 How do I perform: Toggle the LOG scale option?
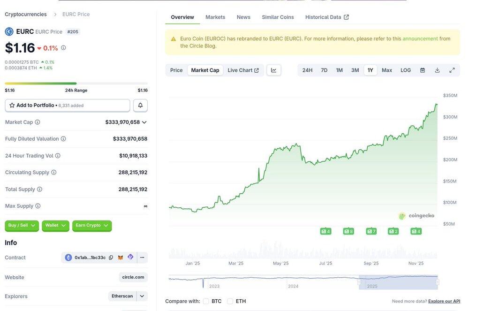tap(406, 70)
